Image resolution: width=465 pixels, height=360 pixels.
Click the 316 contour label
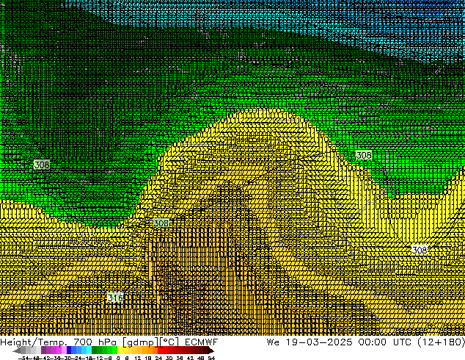(x=115, y=298)
